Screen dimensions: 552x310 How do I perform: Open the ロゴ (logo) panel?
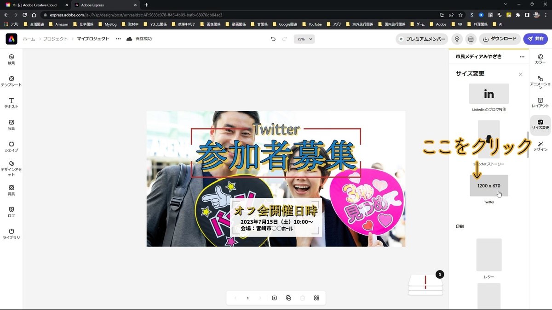point(11,212)
